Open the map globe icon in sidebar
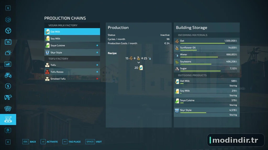Screen dimensions: 268x150 8,20
